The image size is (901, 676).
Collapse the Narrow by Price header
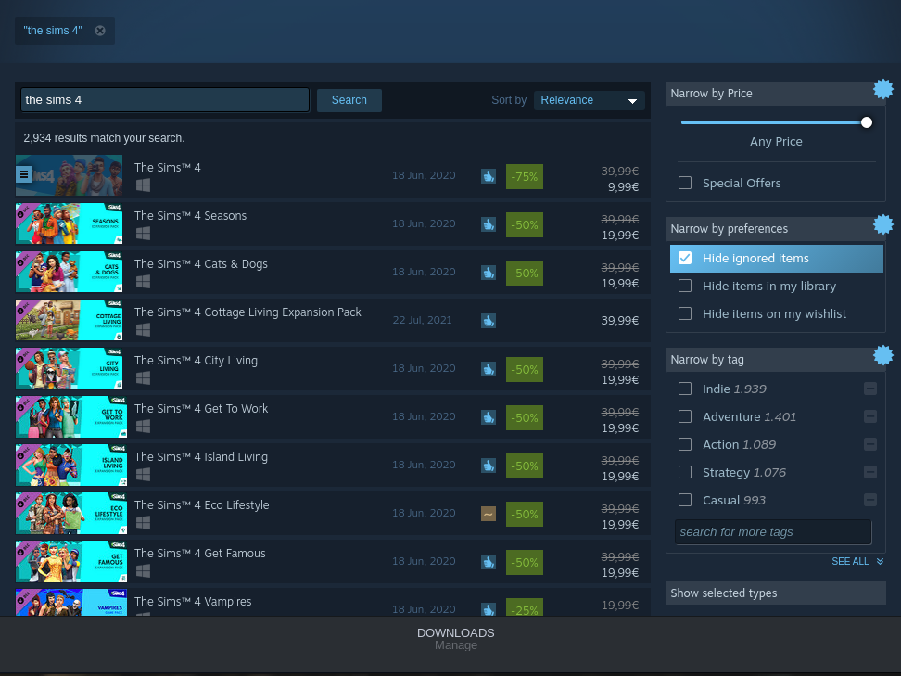775,93
